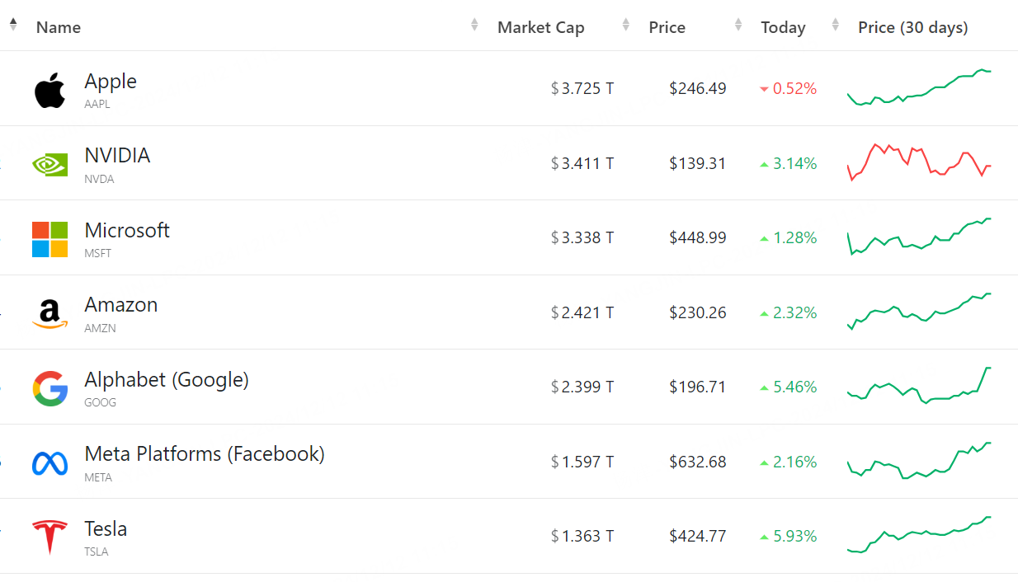Image resolution: width=1018 pixels, height=582 pixels.
Task: Open the Tesla company name link
Action: (x=106, y=528)
